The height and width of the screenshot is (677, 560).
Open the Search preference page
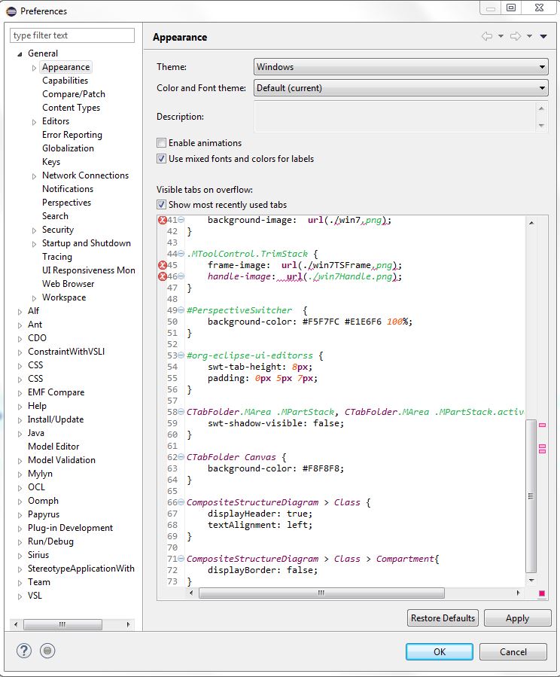point(55,216)
